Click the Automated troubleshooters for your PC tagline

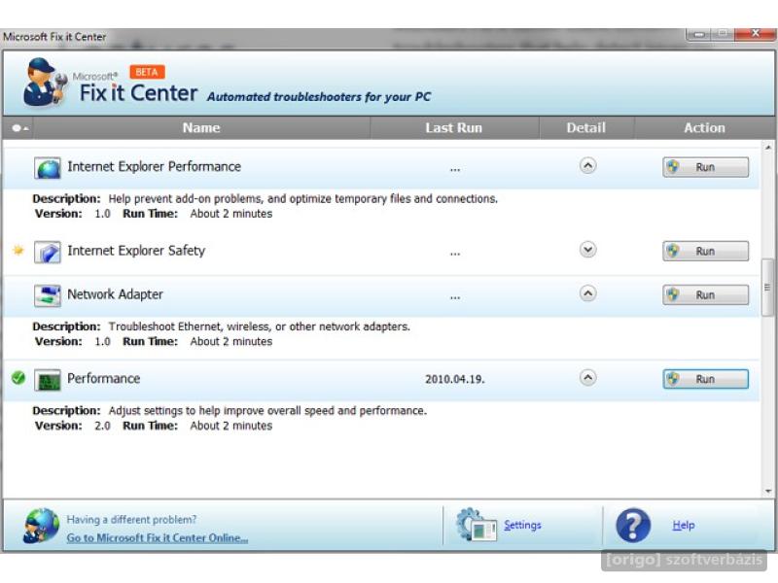(319, 96)
